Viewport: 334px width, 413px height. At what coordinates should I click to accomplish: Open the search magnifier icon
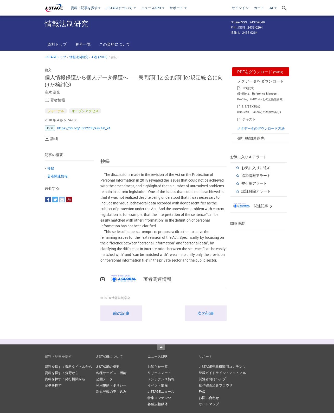tap(284, 8)
